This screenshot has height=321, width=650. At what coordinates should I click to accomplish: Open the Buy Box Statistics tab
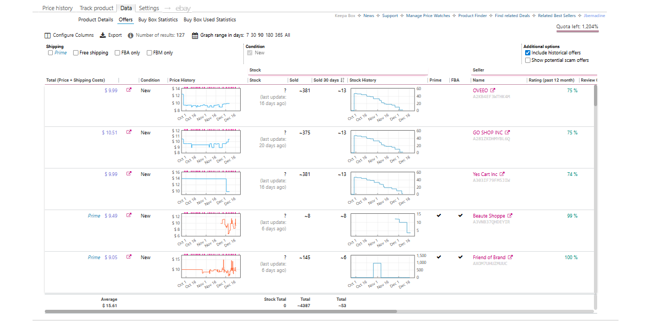coord(158,20)
